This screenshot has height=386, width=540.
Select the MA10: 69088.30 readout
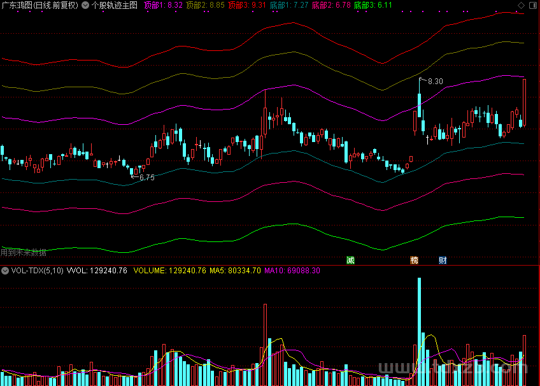pos(292,271)
